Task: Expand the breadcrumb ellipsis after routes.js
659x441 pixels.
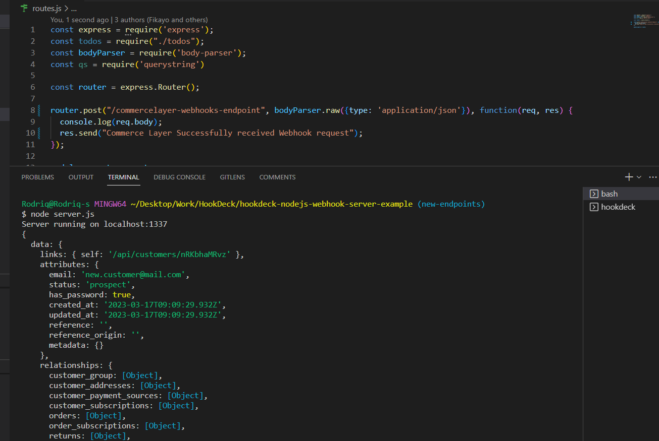Action: (73, 8)
